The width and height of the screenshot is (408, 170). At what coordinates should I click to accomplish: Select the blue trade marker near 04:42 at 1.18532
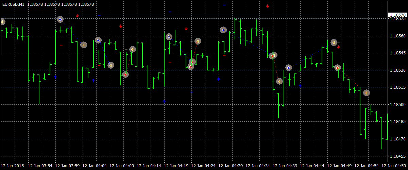[289, 68]
